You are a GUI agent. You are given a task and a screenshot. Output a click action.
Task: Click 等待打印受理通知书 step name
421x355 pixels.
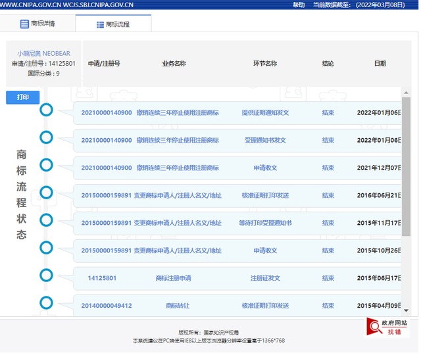coord(265,223)
